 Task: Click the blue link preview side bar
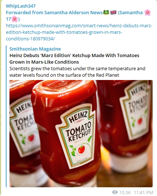tap(6, 116)
